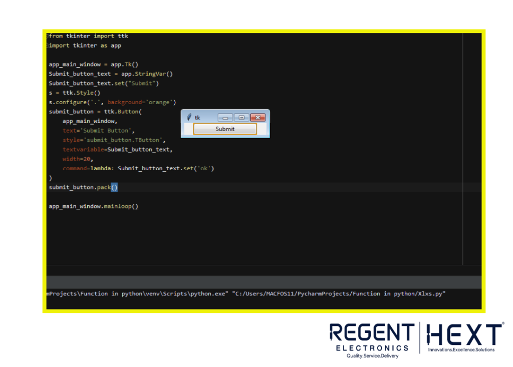Click the tk feather icon in title bar
Viewport: 513px width, 367px height.
189,118
